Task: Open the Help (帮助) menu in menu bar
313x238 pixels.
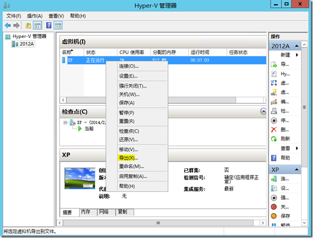Action: coord(78,16)
